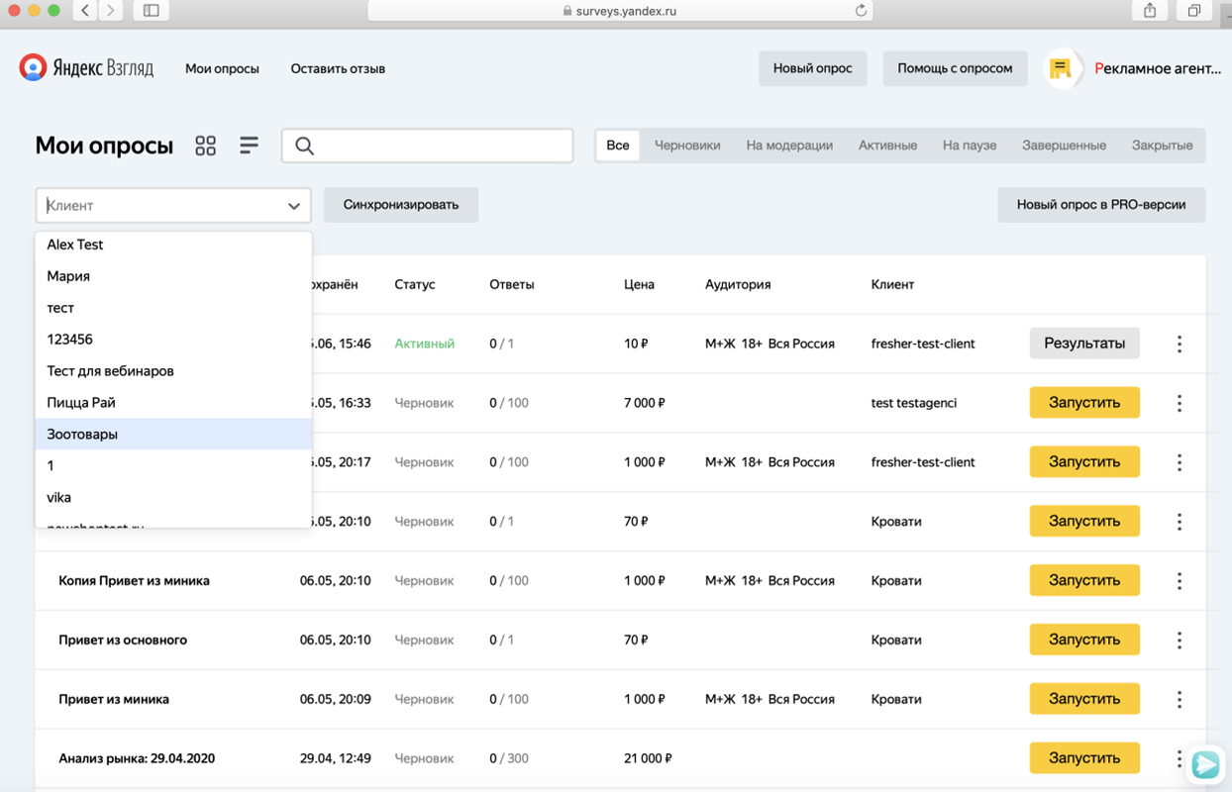Open more options for test testagenci row
The width and height of the screenshot is (1232, 792).
1179,403
